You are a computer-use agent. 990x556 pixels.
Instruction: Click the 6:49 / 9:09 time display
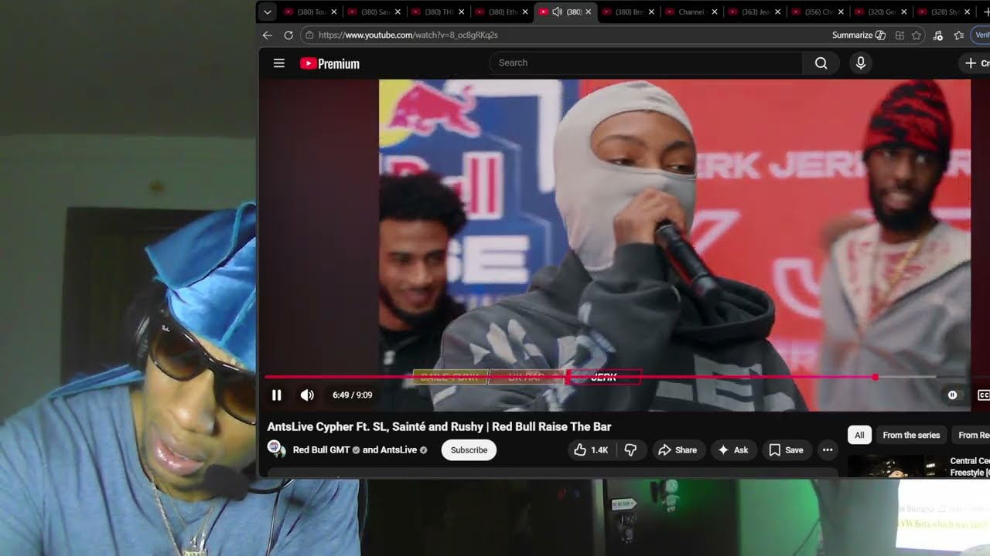point(353,395)
